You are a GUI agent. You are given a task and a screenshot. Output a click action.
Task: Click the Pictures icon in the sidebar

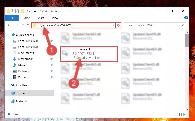14,71
